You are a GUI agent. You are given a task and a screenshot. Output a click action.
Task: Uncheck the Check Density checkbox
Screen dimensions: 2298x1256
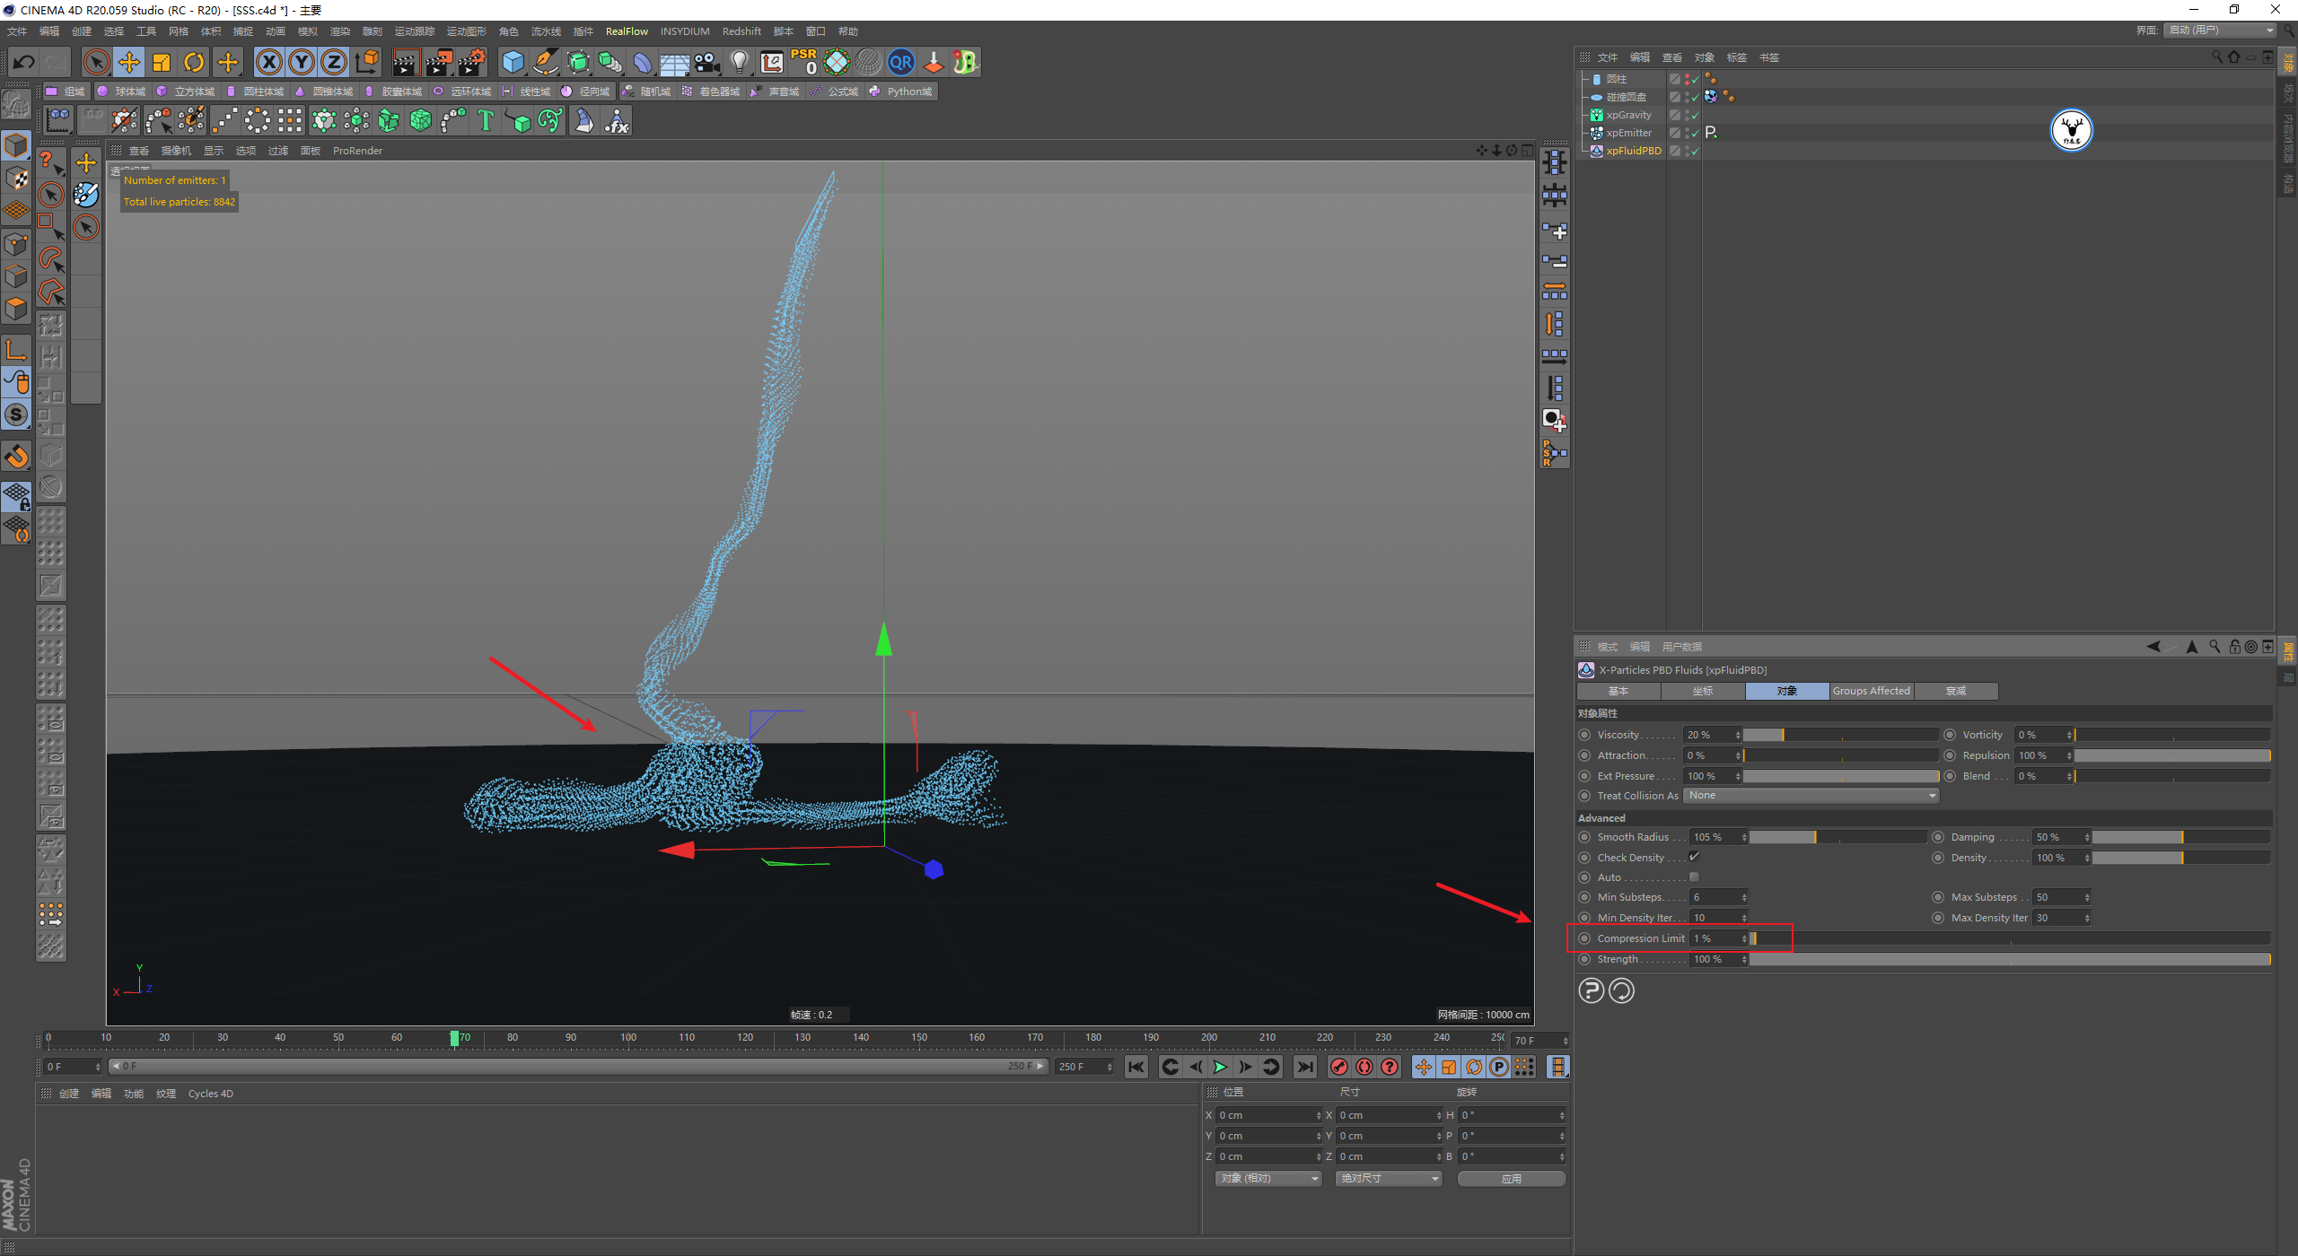coord(1695,857)
